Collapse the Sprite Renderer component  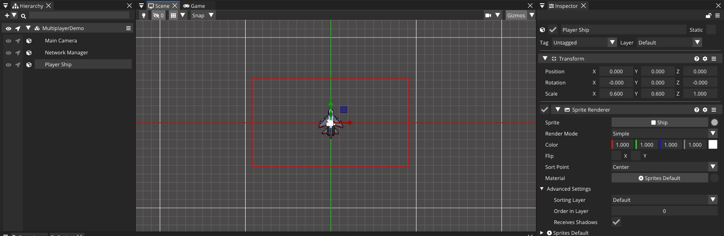[x=558, y=110]
